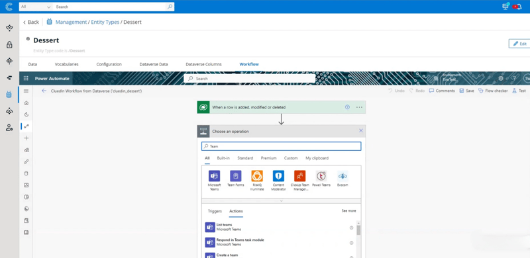Click the CluedIn logo in the top-left corner
Viewport: 530px width, 258px height.
coord(9,7)
